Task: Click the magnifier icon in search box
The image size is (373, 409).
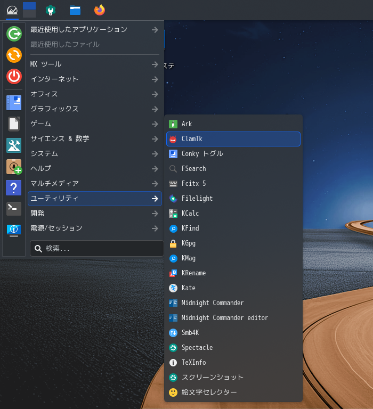Action: [38, 249]
